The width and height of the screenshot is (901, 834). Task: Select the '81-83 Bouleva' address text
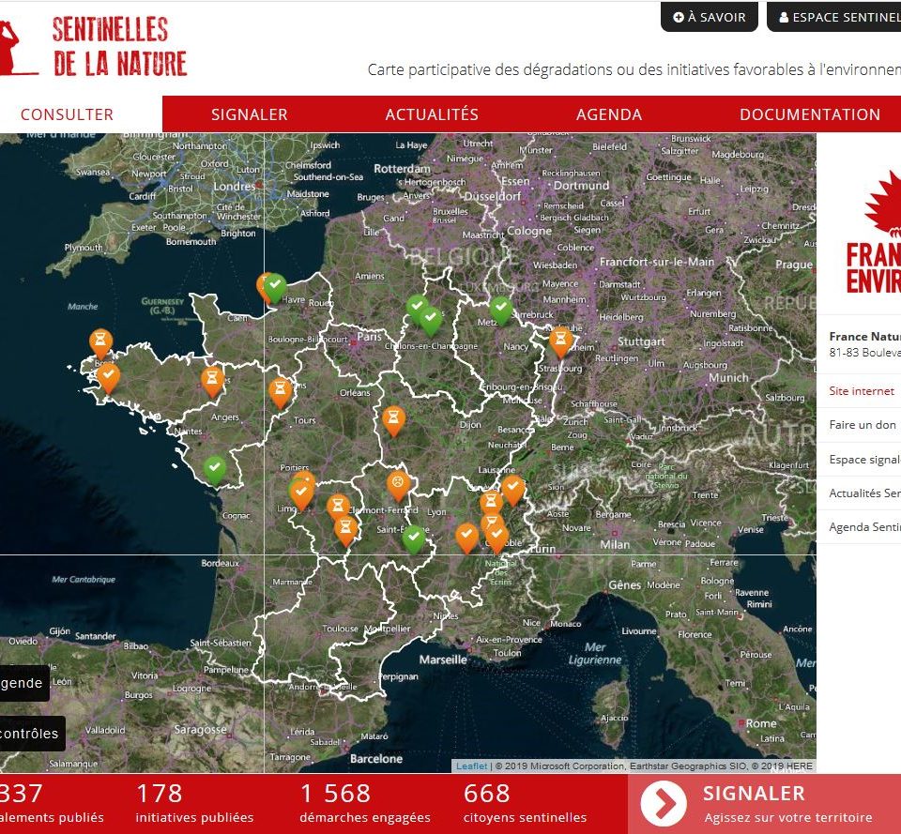pyautogui.click(x=864, y=353)
